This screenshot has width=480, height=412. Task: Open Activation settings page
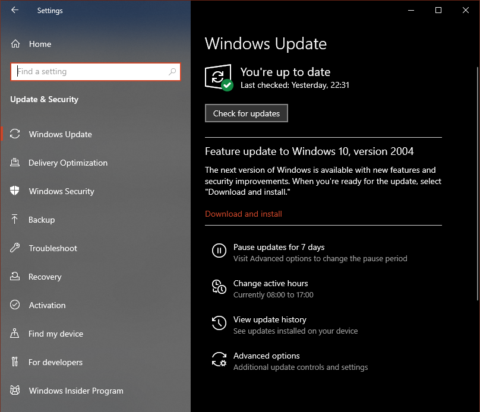coord(47,305)
